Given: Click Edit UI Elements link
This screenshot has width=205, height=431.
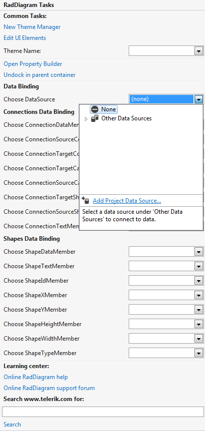Looking at the screenshot, I should [x=25, y=38].
